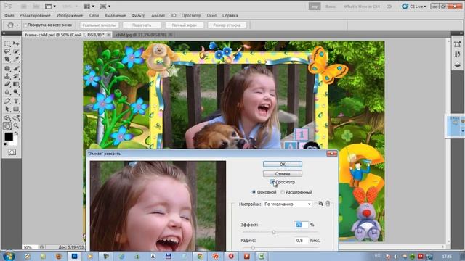Select the Rectangle shape tool

point(16,109)
